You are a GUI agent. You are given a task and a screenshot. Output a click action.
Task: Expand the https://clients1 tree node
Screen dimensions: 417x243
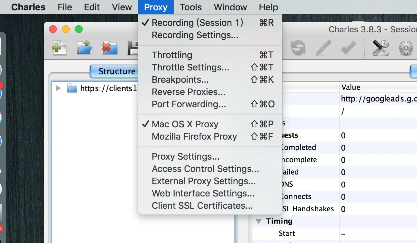pyautogui.click(x=58, y=88)
